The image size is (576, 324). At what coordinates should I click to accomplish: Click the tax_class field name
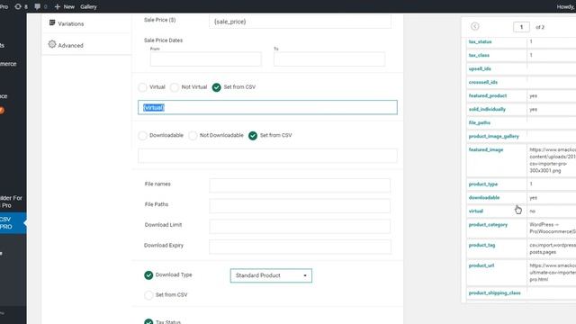click(479, 55)
